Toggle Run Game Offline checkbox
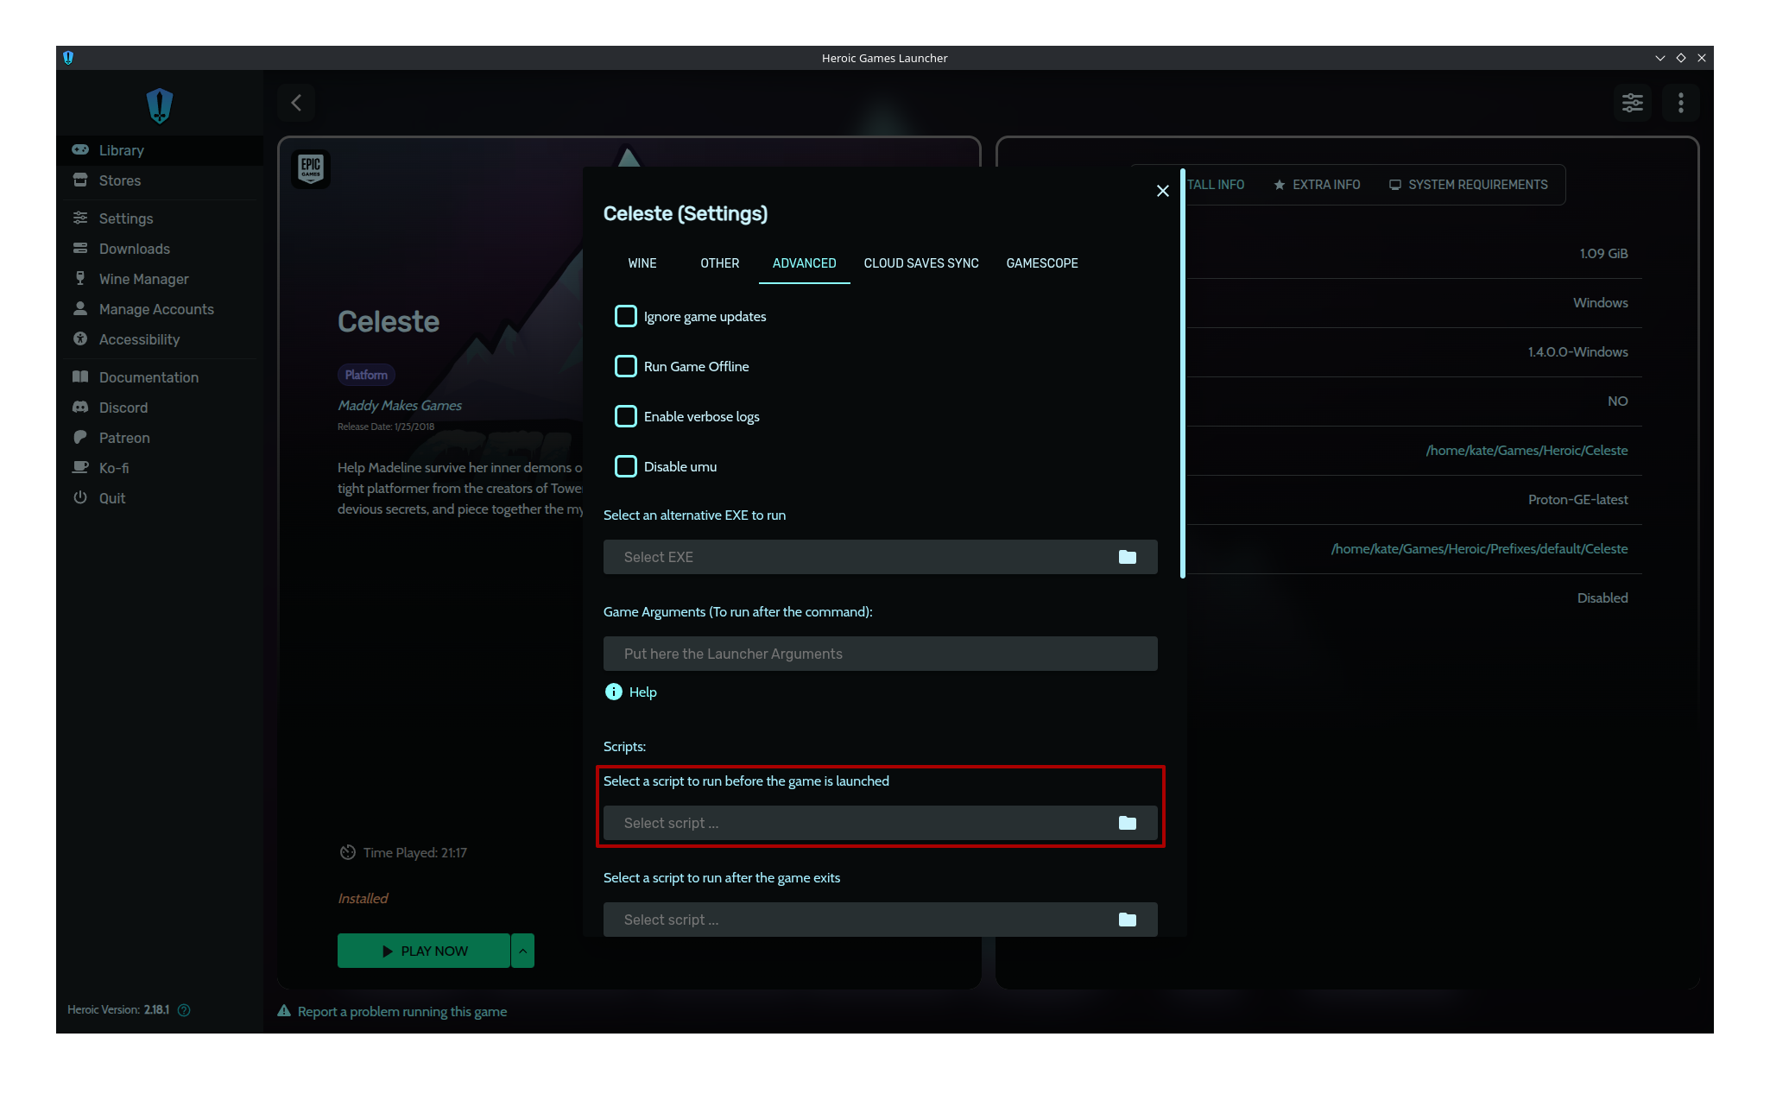Image resolution: width=1770 pixels, height=1100 pixels. pos(626,366)
